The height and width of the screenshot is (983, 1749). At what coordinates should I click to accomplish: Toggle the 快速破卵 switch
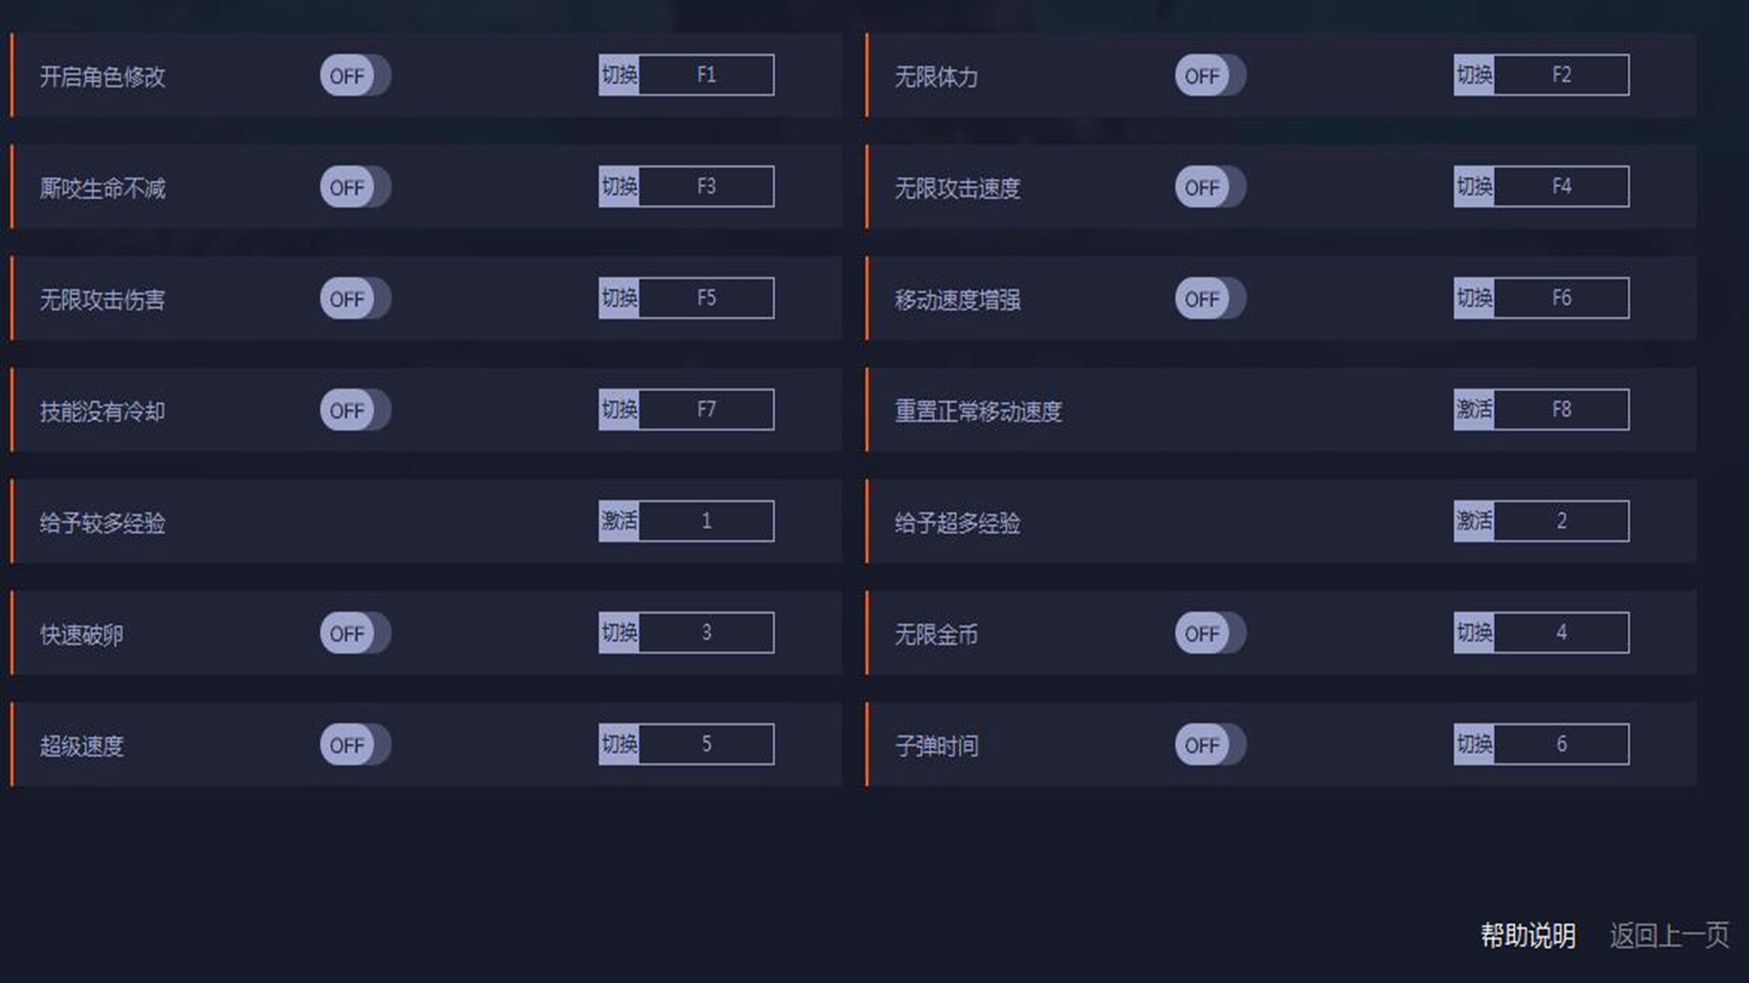[354, 633]
